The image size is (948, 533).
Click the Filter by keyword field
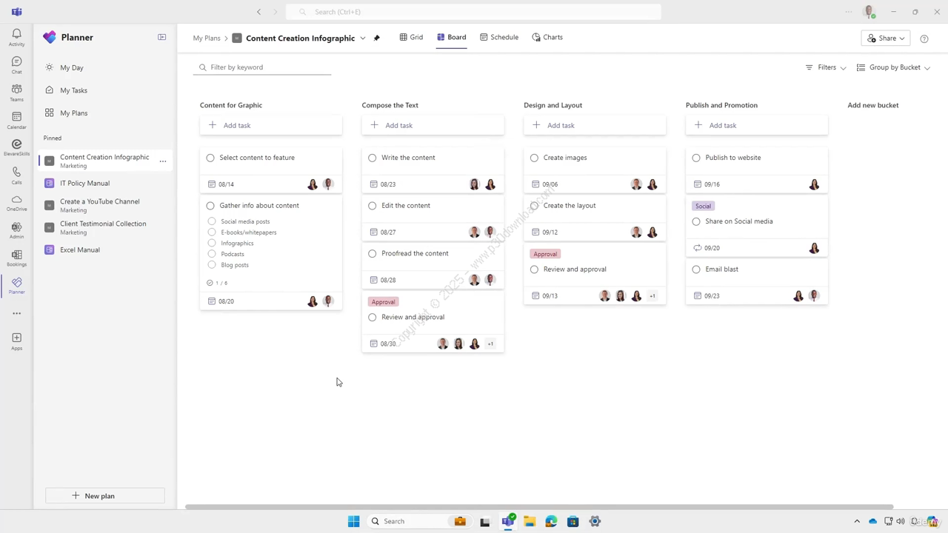pos(267,67)
